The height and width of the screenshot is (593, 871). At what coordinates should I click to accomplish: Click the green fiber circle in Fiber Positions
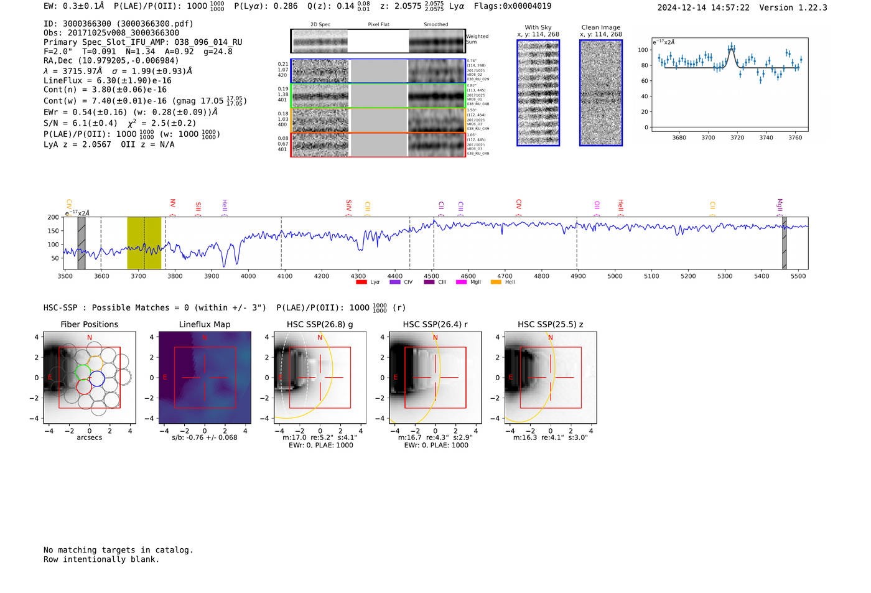(x=83, y=372)
